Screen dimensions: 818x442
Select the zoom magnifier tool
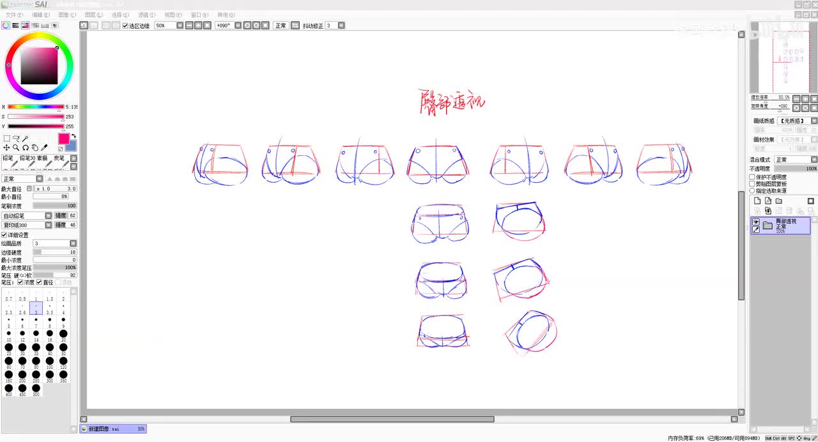[16, 148]
